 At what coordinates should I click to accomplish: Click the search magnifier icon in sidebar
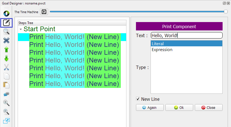coord(6,32)
